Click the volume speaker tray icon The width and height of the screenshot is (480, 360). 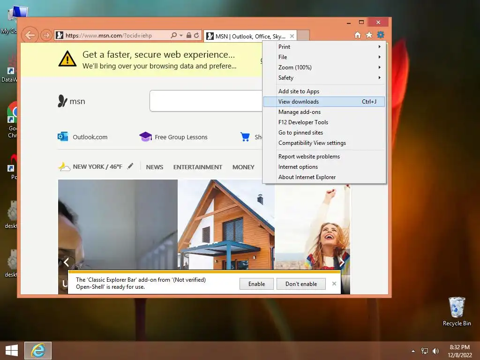coord(435,351)
